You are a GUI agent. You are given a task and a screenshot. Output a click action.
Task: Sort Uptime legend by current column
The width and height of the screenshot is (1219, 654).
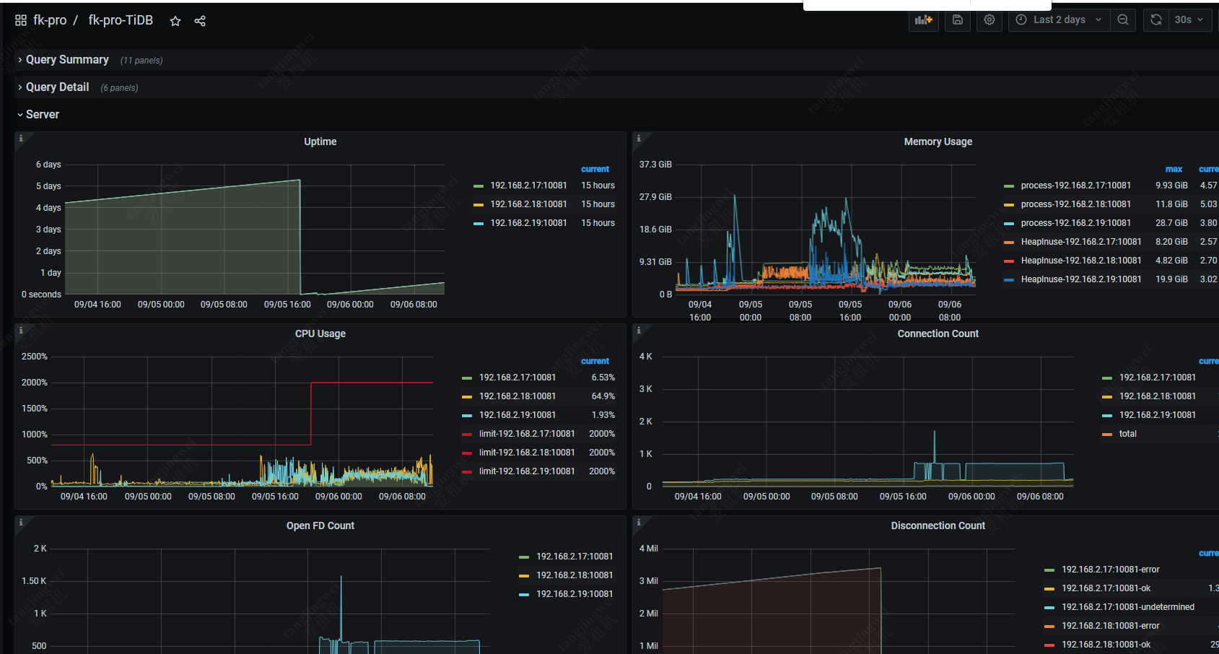click(x=595, y=169)
